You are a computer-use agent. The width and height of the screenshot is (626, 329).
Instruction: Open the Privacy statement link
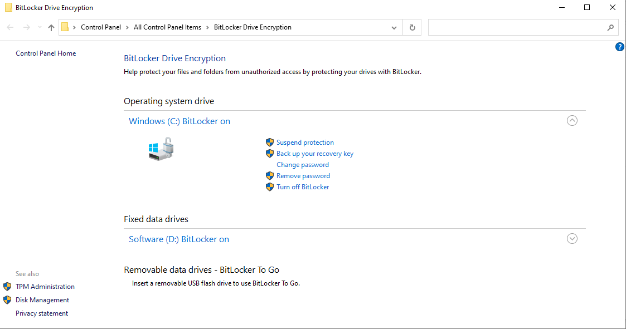[x=42, y=313]
